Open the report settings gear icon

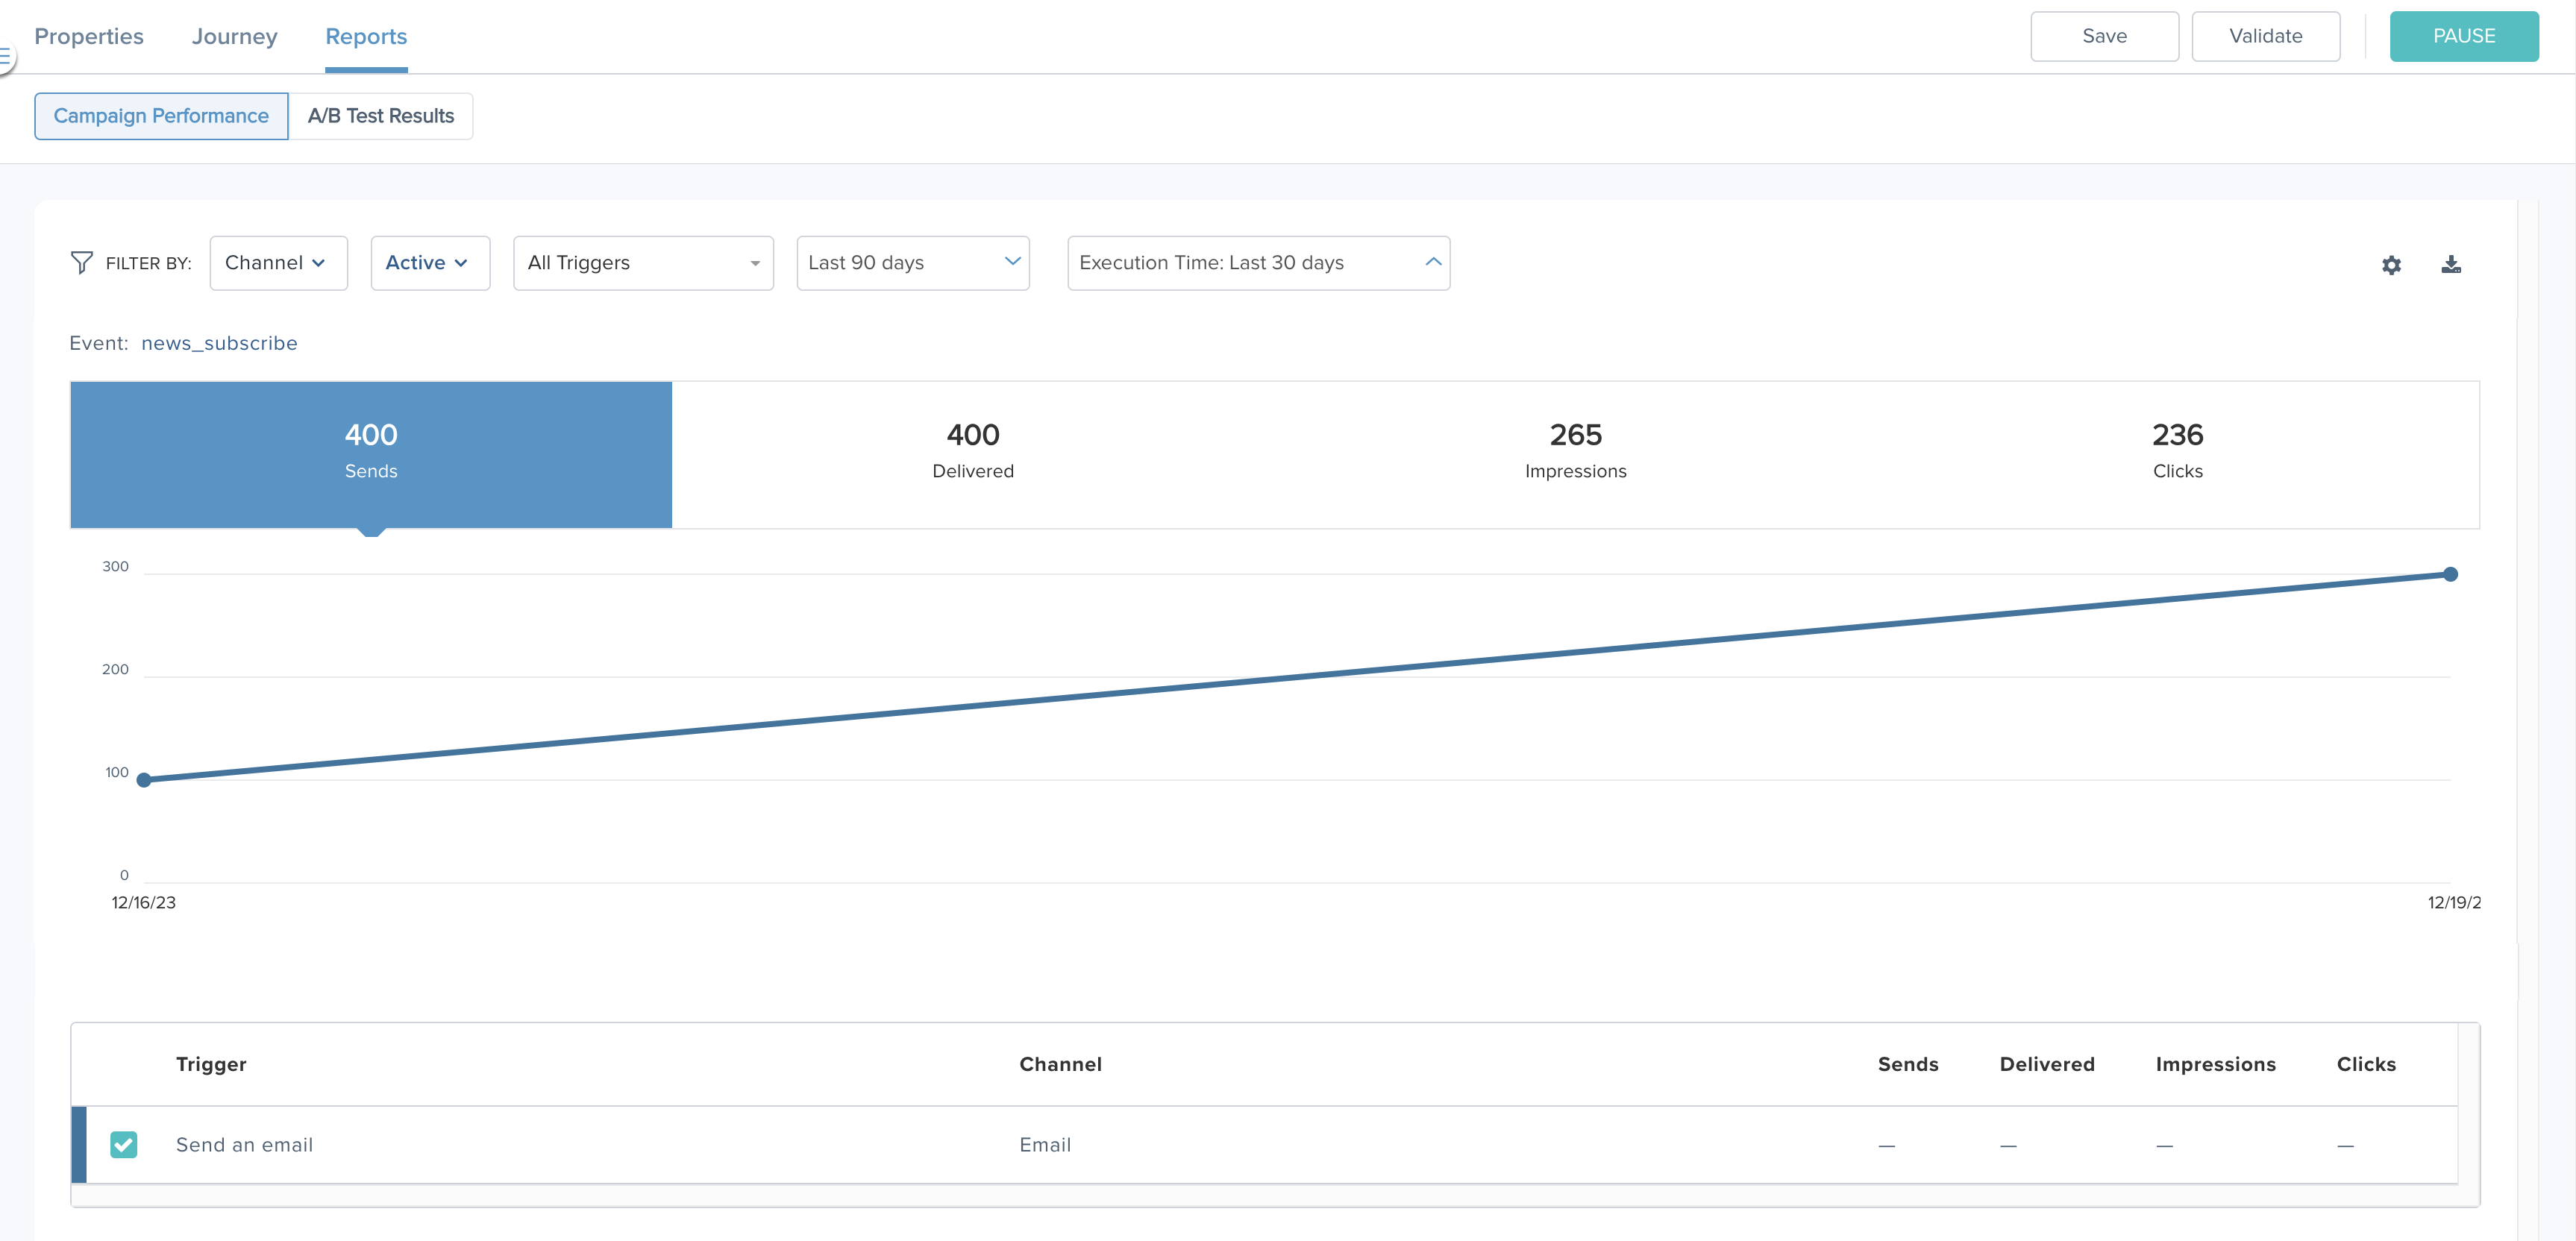coord(2391,265)
